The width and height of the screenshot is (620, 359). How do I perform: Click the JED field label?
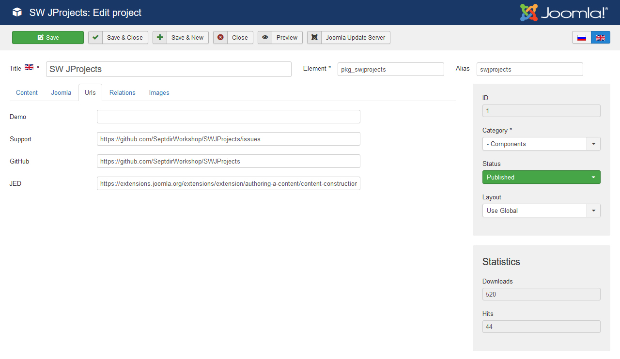[x=15, y=183]
